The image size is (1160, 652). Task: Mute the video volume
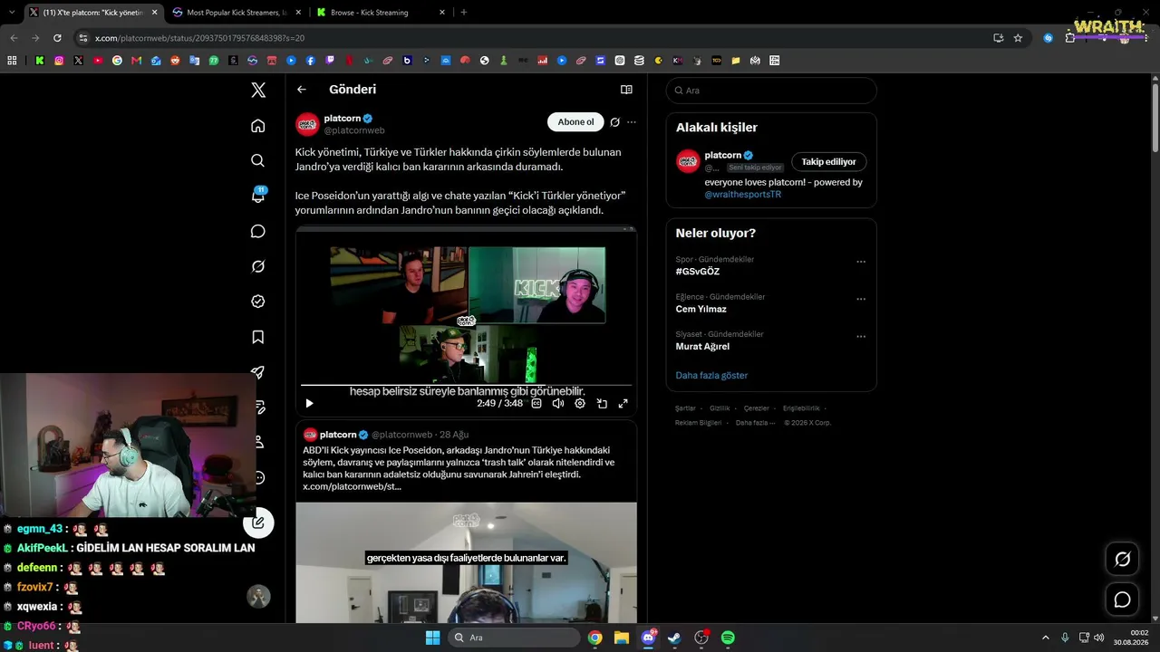pos(558,404)
